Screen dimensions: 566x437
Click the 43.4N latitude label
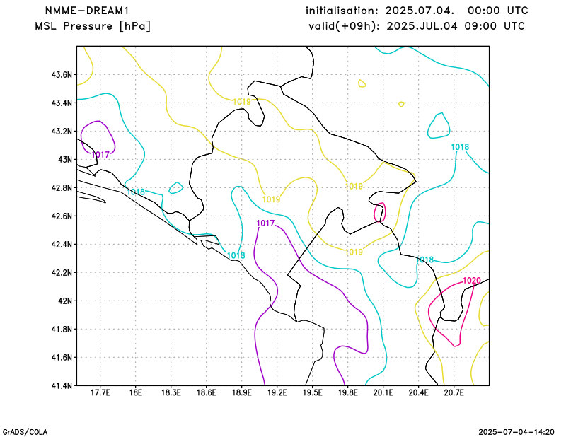[x=62, y=103]
